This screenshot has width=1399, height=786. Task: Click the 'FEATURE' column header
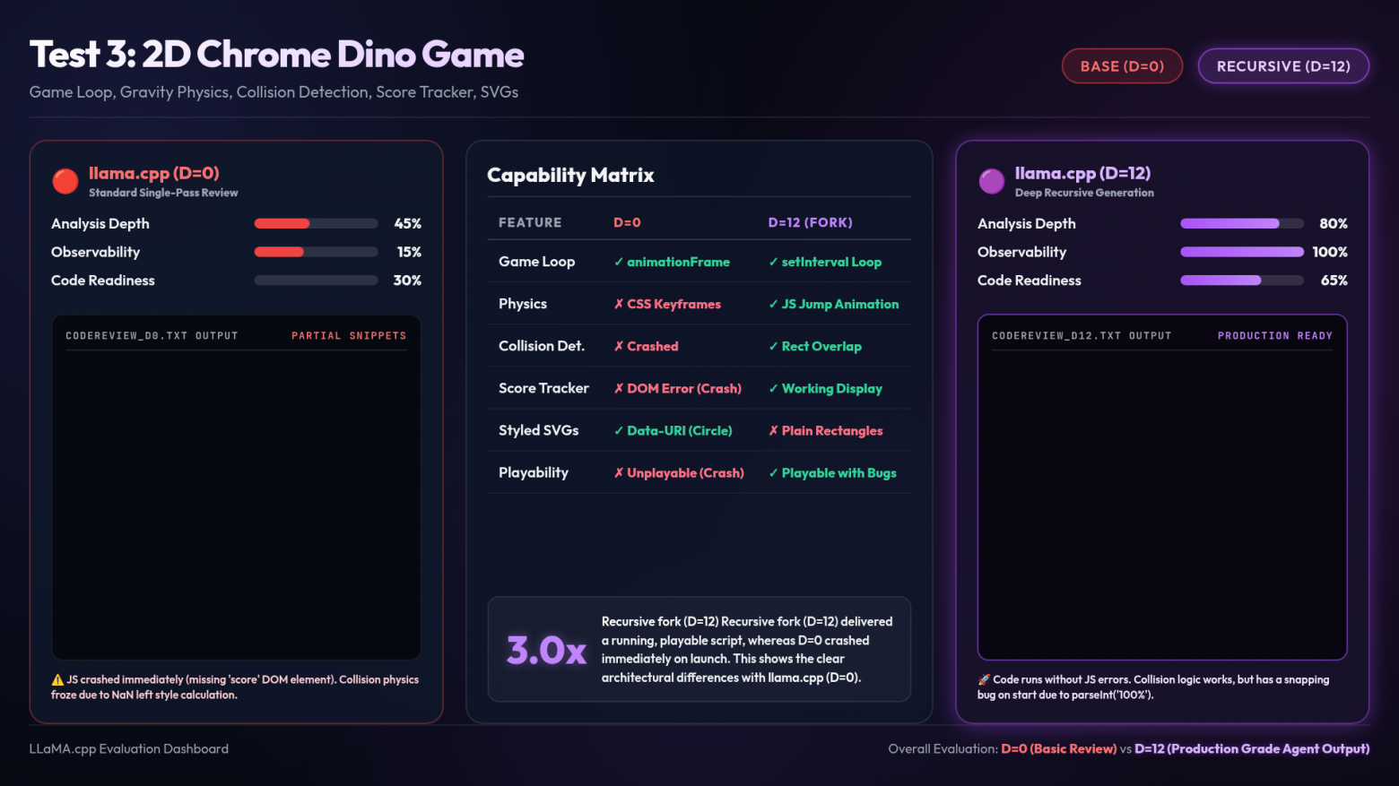coord(530,222)
